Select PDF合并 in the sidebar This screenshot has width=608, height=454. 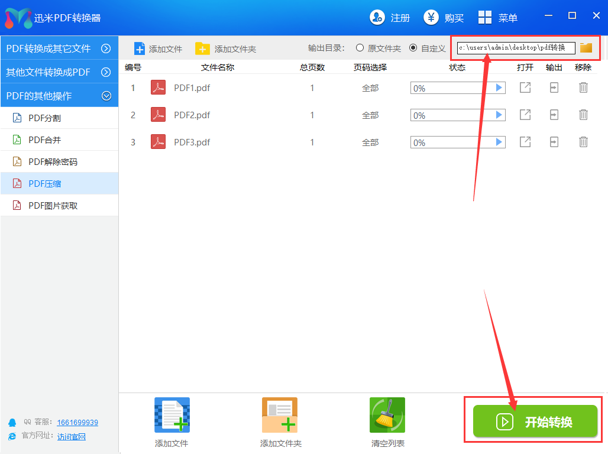pyautogui.click(x=45, y=140)
